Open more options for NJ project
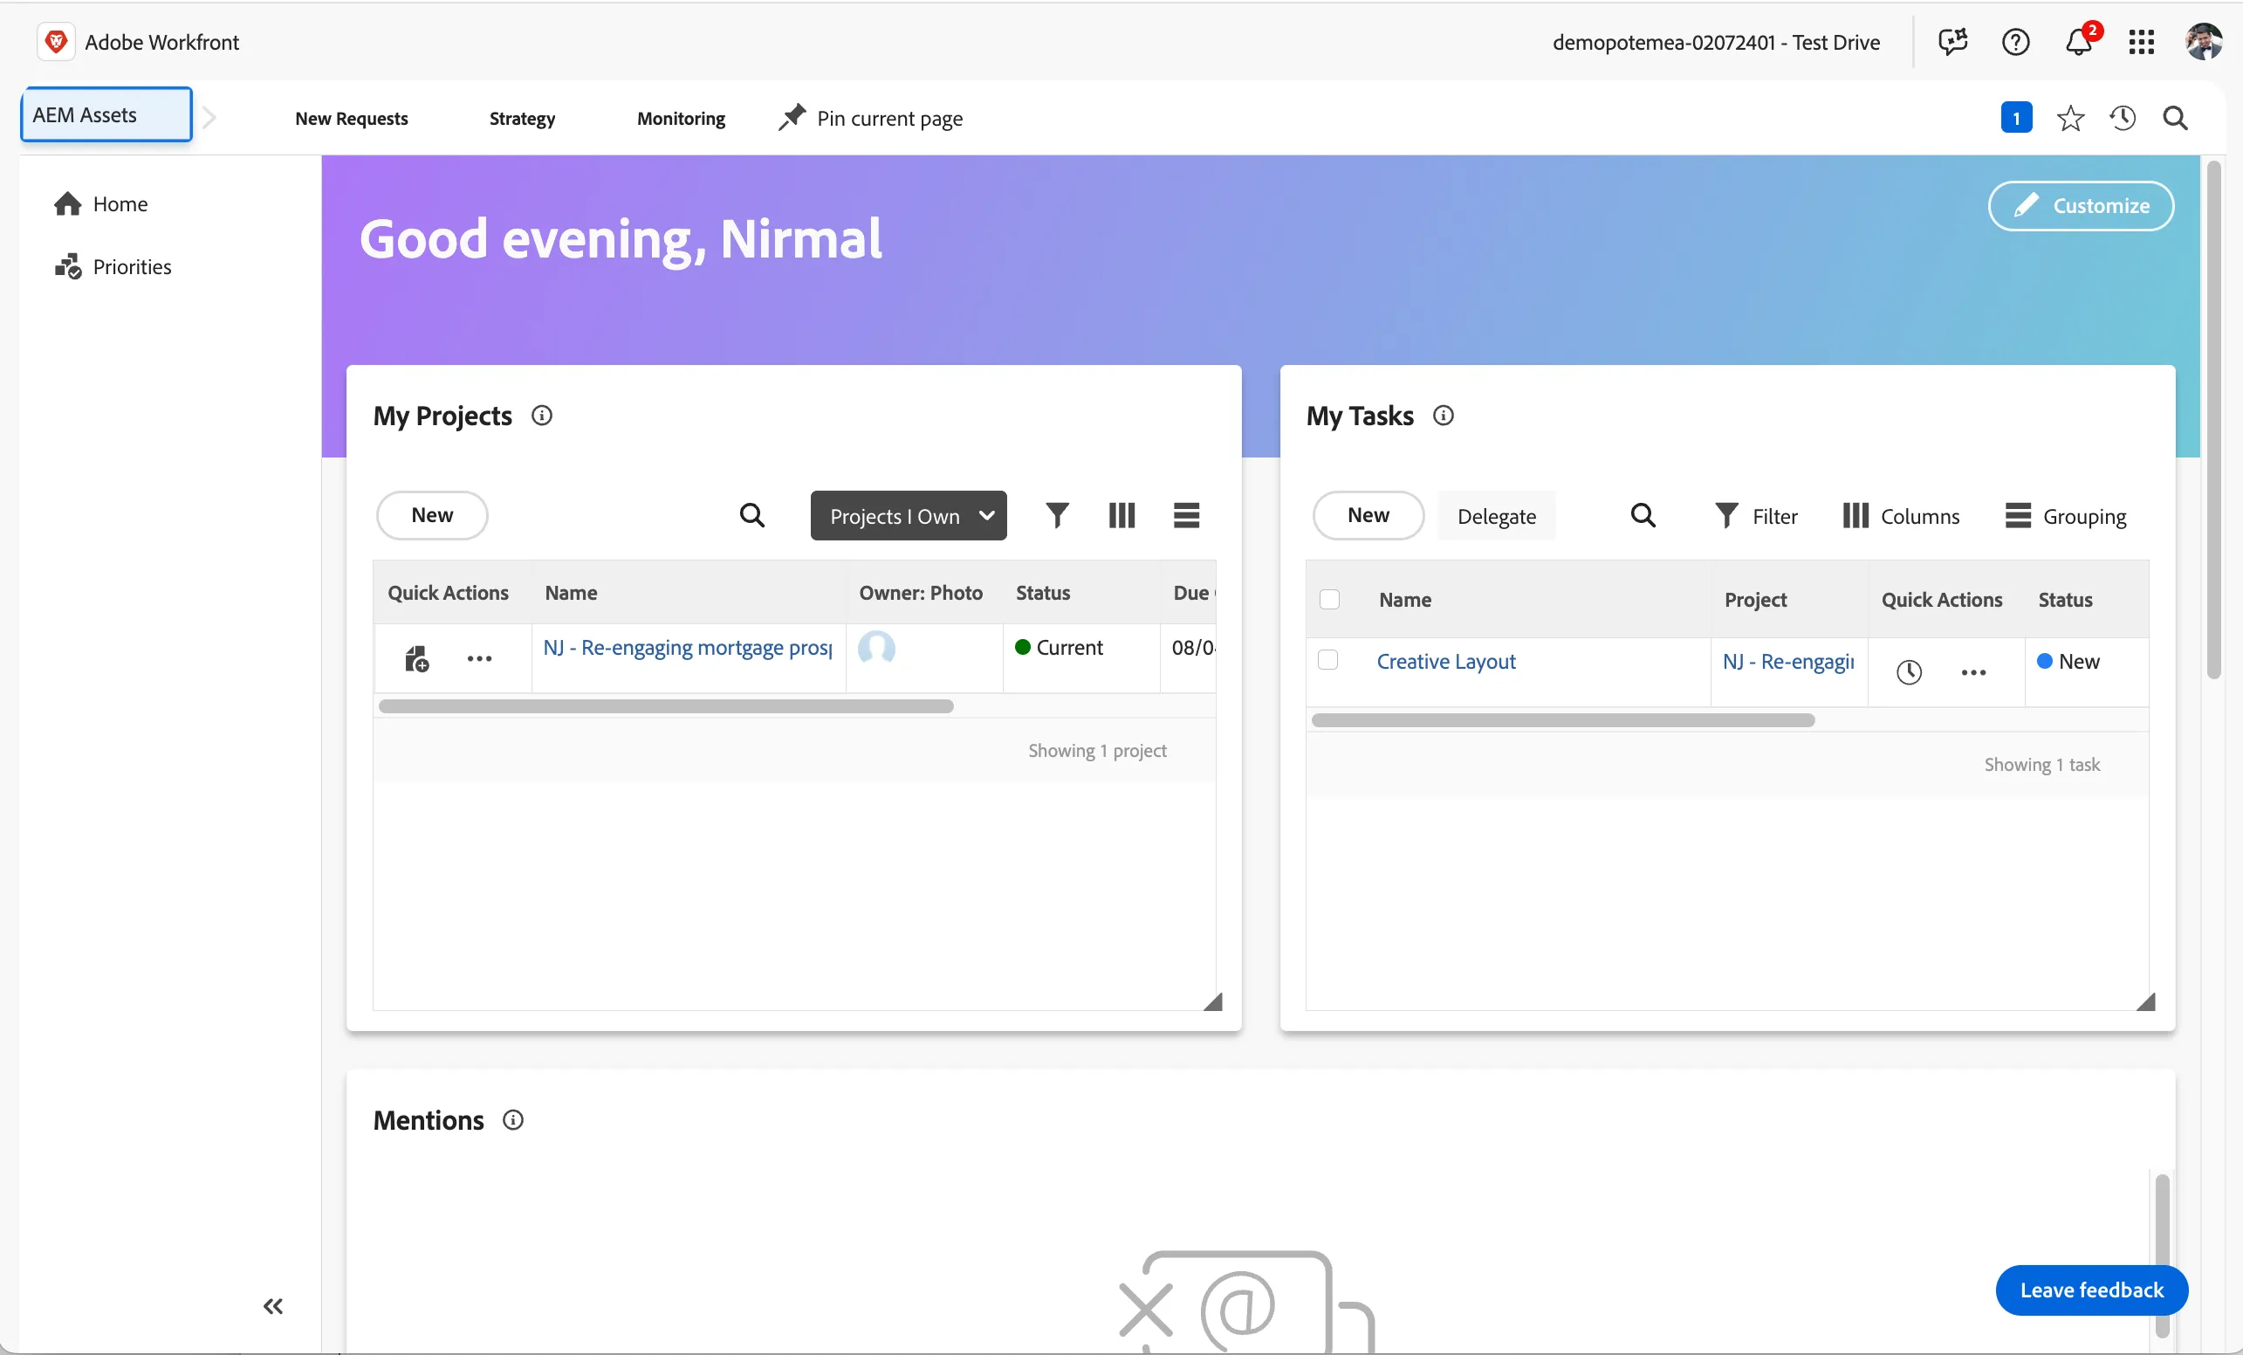This screenshot has width=2243, height=1355. point(479,658)
